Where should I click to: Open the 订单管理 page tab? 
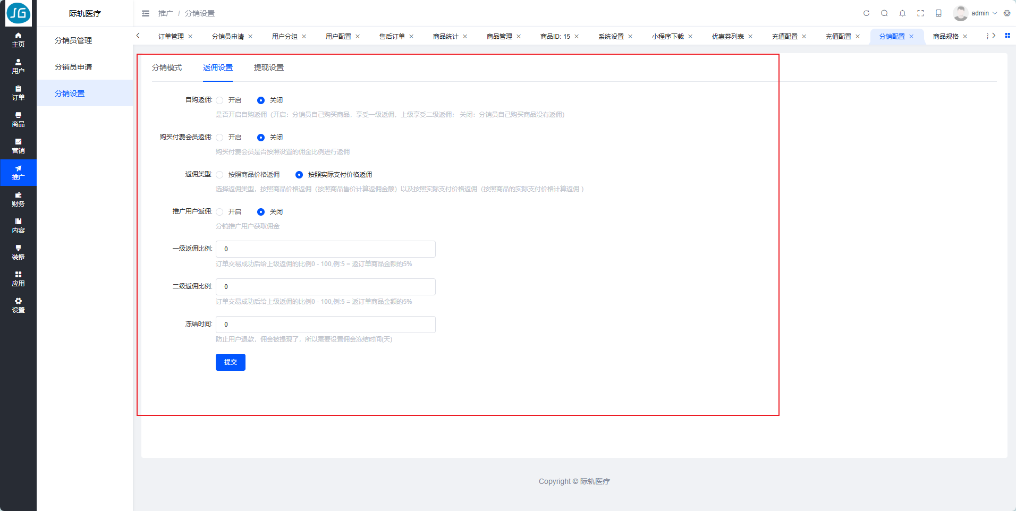click(x=171, y=37)
